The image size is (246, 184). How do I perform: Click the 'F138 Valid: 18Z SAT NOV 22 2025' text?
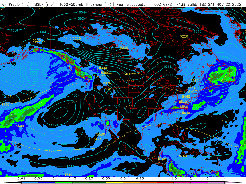[x=209, y=4]
